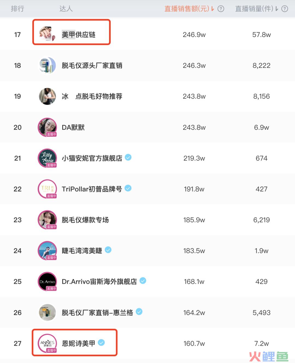Open Dr.Arrivo black logo avatar
This screenshot has width=295, height=363.
tap(47, 281)
